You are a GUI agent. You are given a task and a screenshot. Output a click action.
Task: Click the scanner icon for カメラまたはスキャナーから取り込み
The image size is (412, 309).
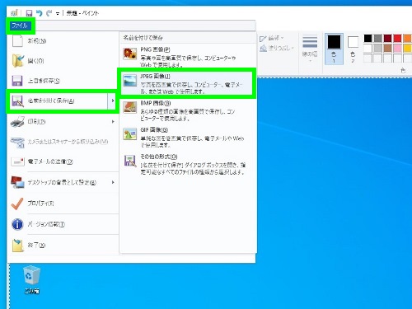[x=17, y=142]
